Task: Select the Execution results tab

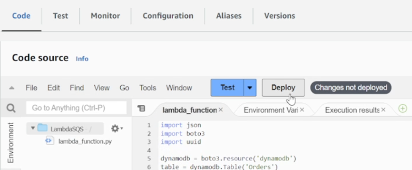Action: point(352,110)
